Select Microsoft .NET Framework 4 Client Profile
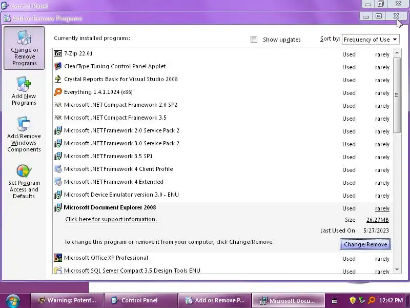Image resolution: width=410 pixels, height=308 pixels. (x=222, y=169)
